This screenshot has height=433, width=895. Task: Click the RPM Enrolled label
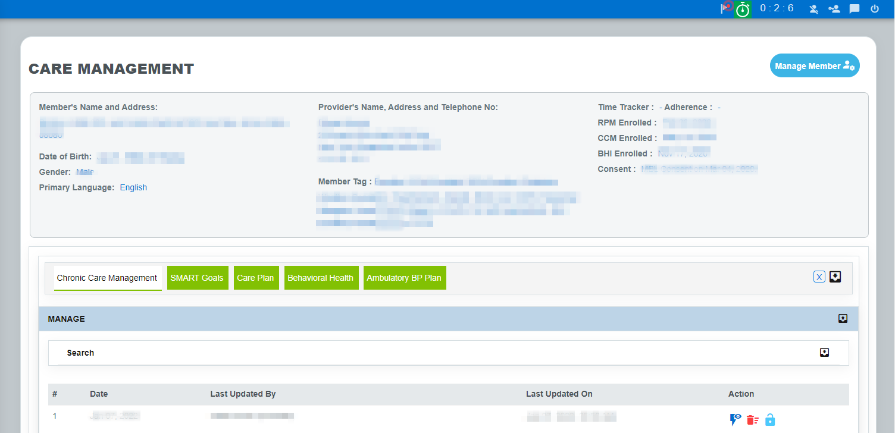pyautogui.click(x=627, y=123)
